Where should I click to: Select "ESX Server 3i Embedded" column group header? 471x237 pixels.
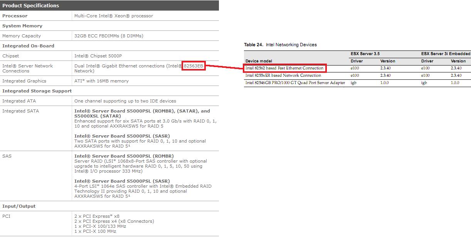[446, 54]
